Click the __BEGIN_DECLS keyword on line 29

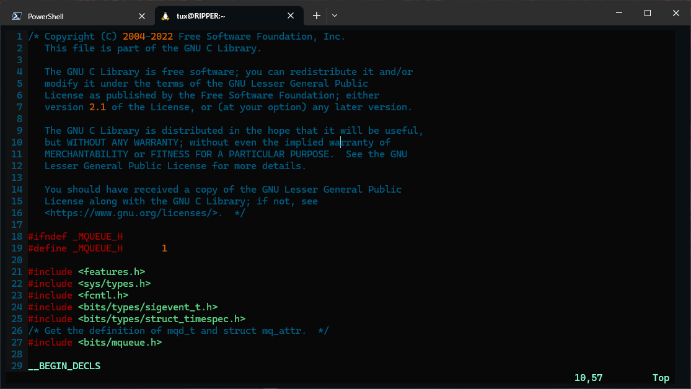(x=64, y=365)
